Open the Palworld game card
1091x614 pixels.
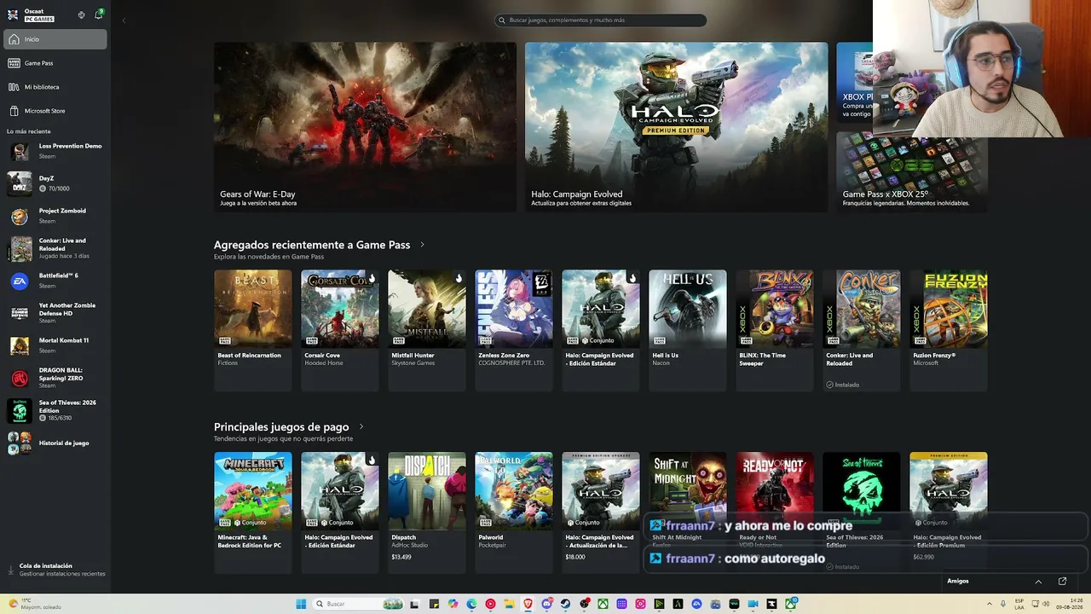(513, 513)
